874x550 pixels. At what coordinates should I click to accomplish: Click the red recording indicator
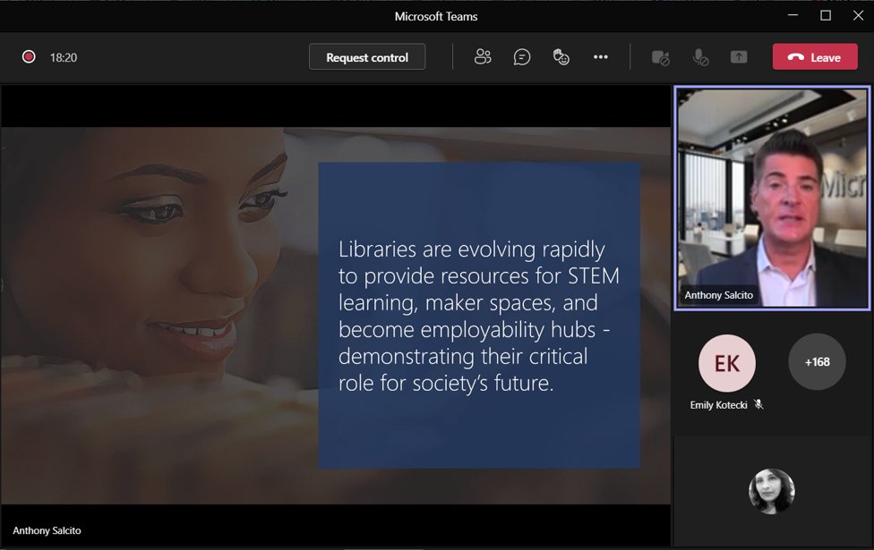click(29, 56)
